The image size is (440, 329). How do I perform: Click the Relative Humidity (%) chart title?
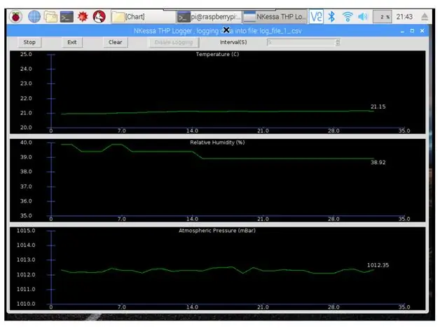(217, 142)
